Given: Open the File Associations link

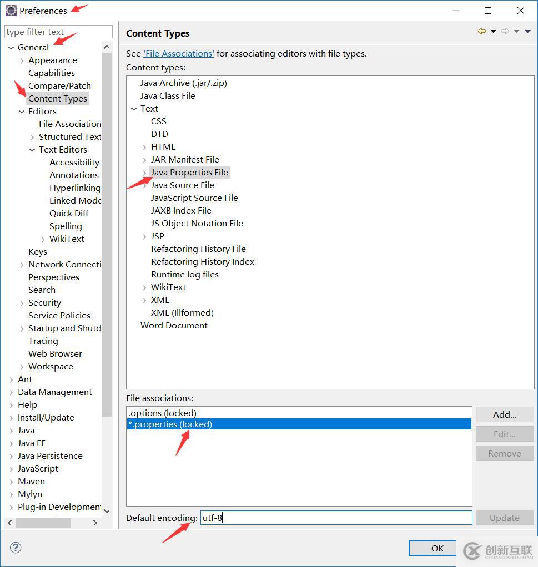Looking at the screenshot, I should pyautogui.click(x=179, y=53).
